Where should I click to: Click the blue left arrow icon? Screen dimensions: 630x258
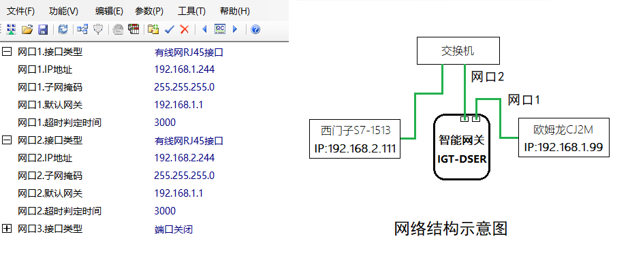(204, 29)
